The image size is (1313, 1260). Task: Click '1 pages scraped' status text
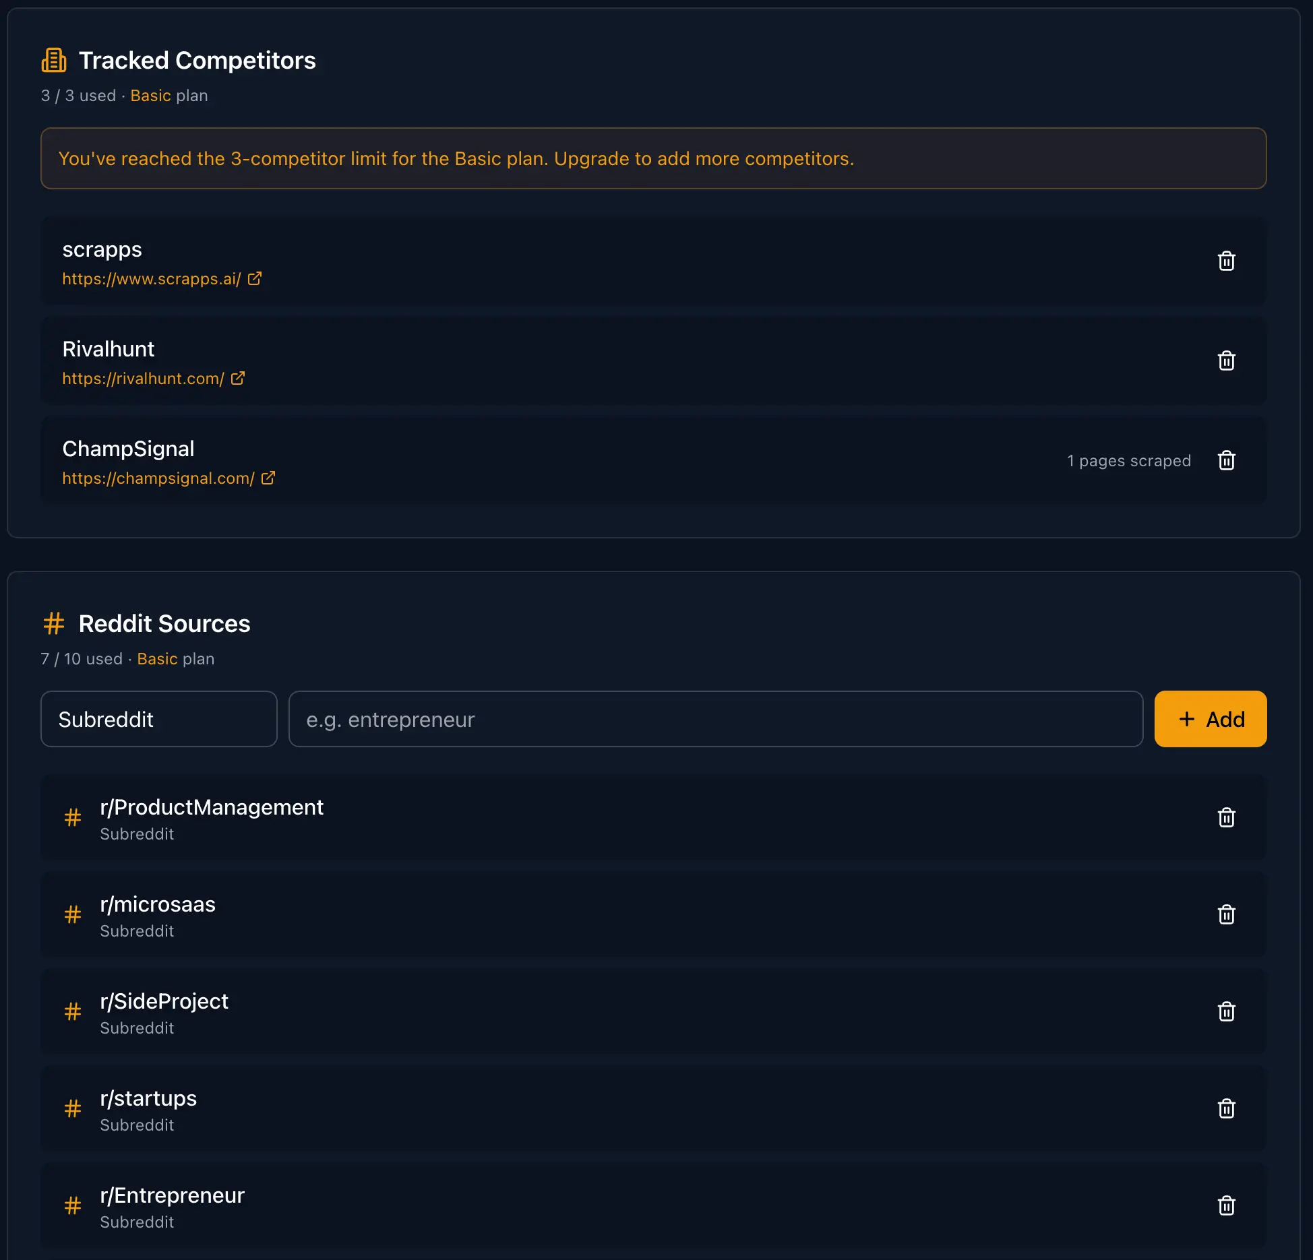tap(1129, 461)
